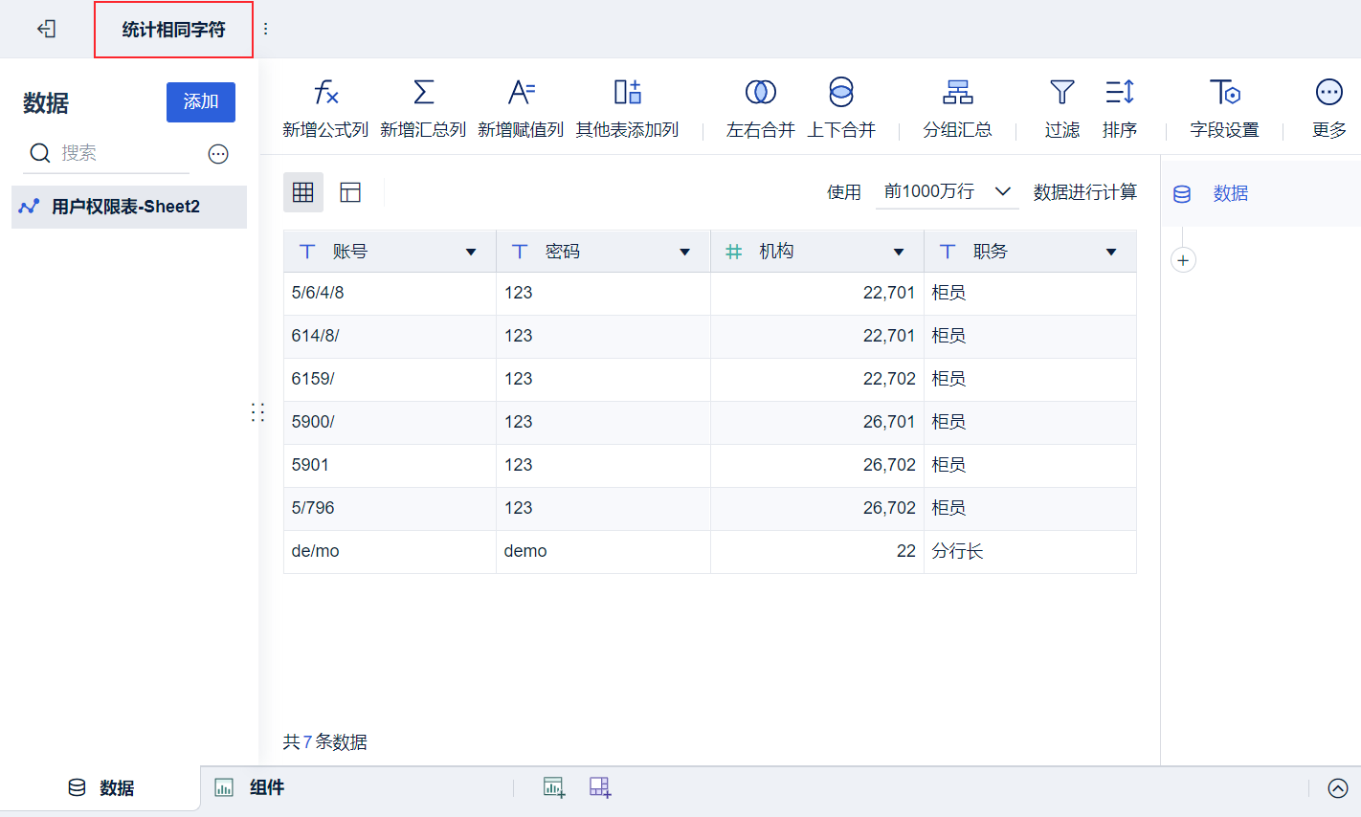Click the 账号 cell 5901
The height and width of the screenshot is (817, 1361).
(x=390, y=465)
